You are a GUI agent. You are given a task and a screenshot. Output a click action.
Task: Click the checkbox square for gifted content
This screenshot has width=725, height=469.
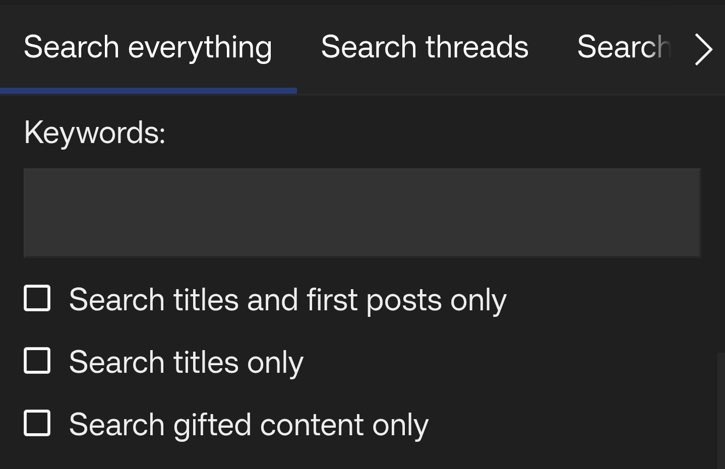(37, 423)
